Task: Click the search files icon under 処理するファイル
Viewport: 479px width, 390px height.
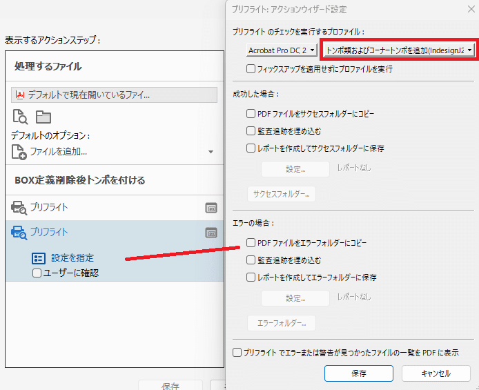Action: click(x=20, y=117)
